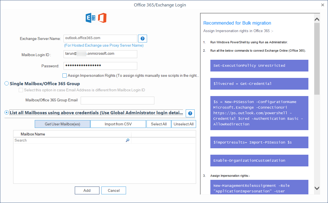Check 'Email Address is different from Mailbox Login ID'
The image size is (328, 203).
pyautogui.click(x=21, y=90)
